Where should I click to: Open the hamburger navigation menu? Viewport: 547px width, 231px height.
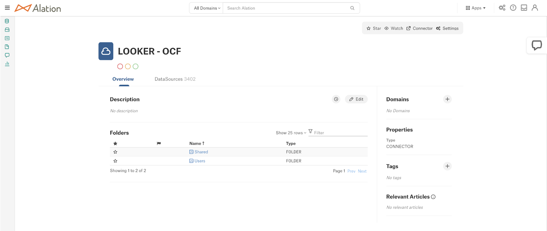tap(7, 8)
